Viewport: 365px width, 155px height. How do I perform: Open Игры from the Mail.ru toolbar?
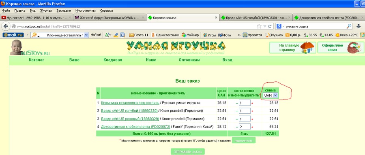pos(210,35)
